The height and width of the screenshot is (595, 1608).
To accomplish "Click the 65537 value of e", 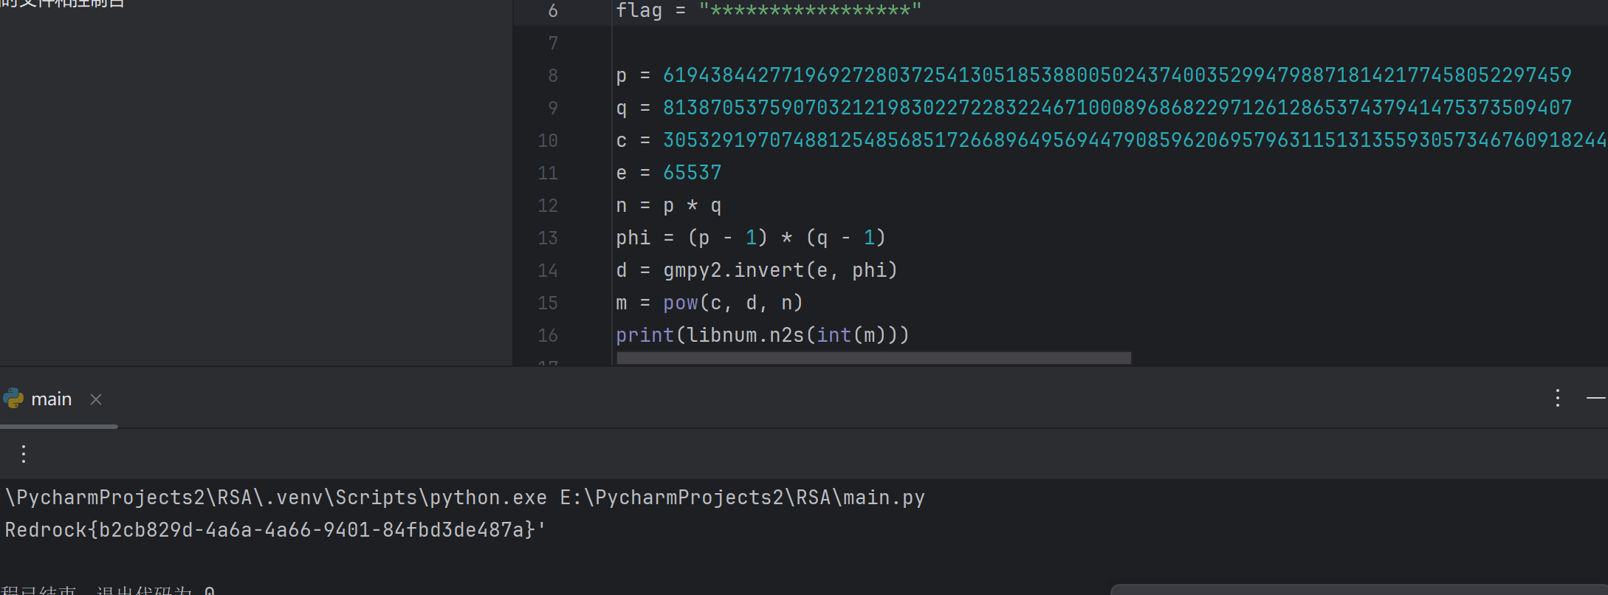I will tap(692, 173).
